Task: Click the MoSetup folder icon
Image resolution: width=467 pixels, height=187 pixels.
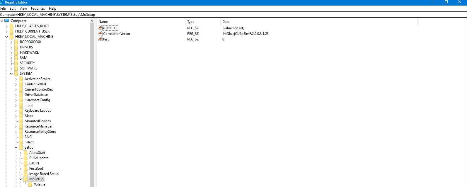Action: pos(25,179)
